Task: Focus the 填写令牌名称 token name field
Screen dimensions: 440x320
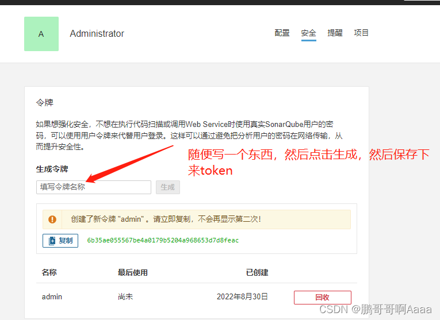Action: pos(94,187)
